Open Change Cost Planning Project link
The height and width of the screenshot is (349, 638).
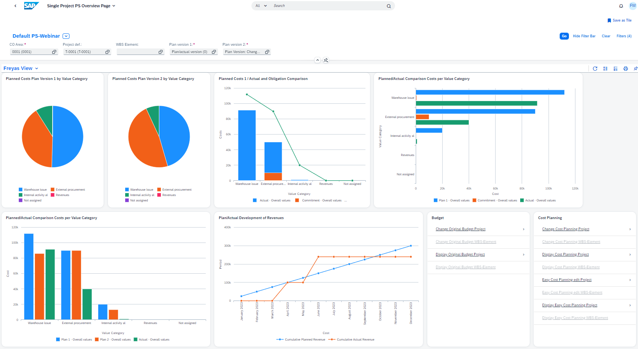pos(566,229)
